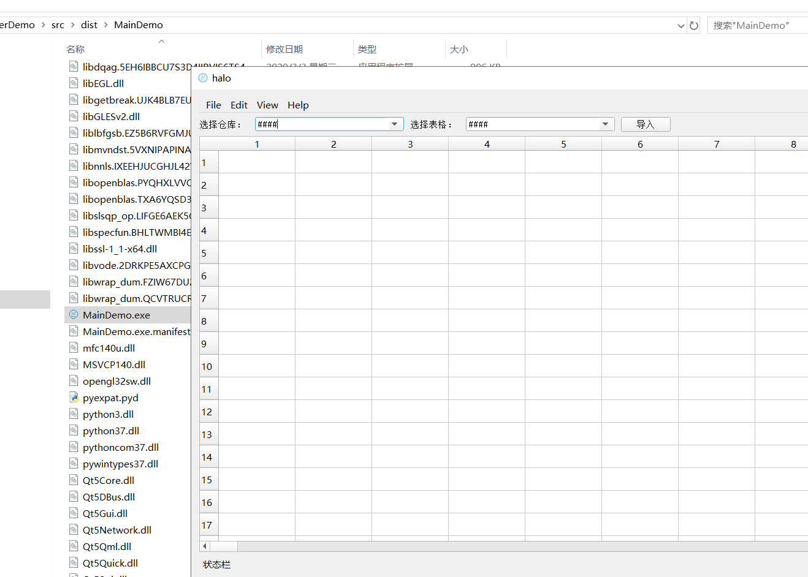
Task: Select table row header 17
Action: coord(209,525)
